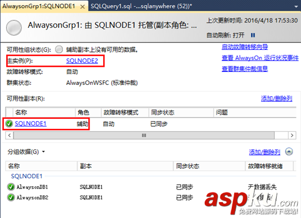This screenshot has height=218, width=301.
Task: Click the 问题 column header
Action: (x=255, y=112)
